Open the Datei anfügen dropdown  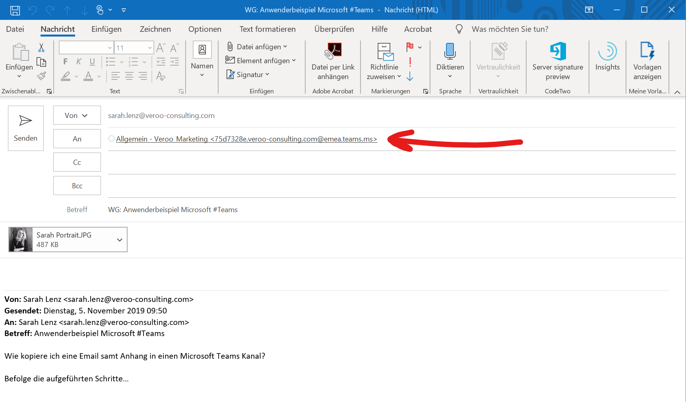257,47
